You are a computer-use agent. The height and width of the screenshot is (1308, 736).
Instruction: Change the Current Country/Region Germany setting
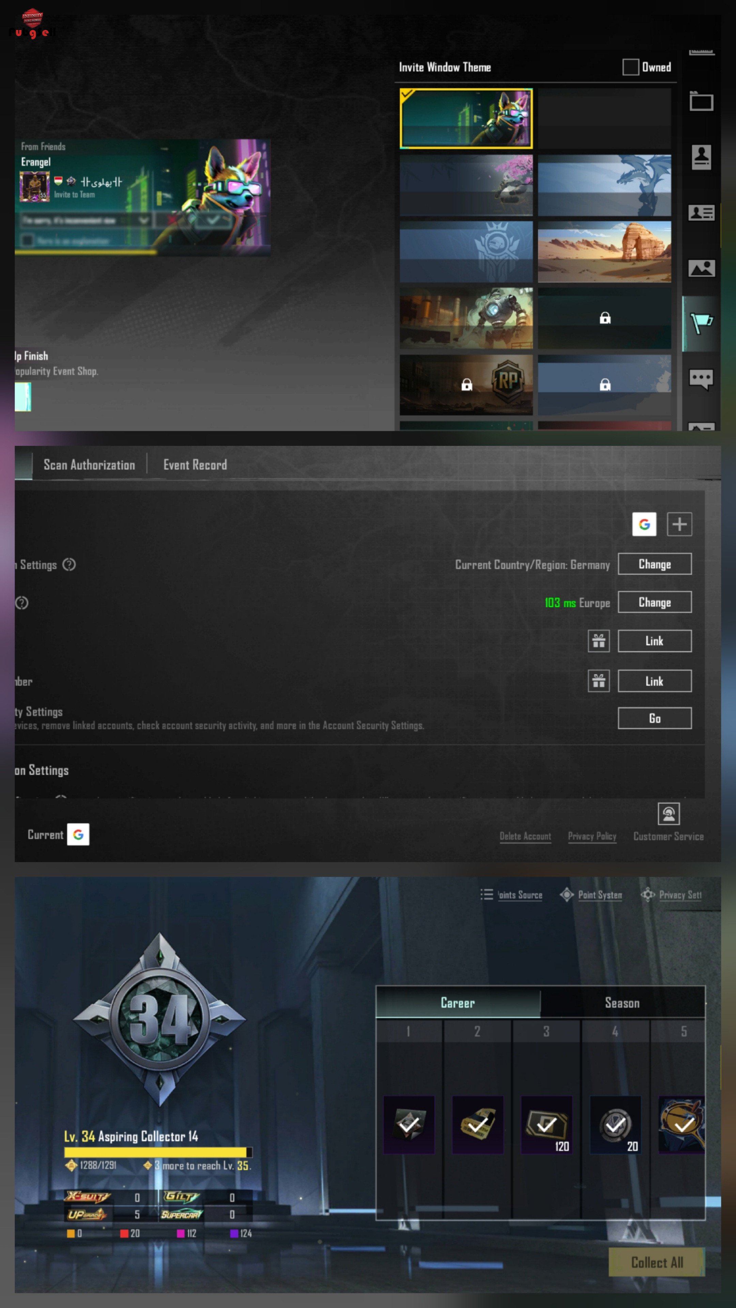pos(654,564)
